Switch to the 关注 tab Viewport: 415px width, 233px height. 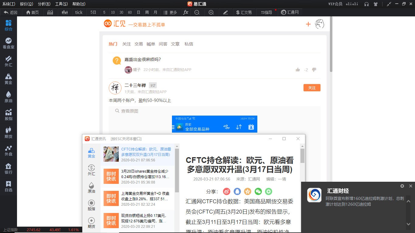point(126,44)
